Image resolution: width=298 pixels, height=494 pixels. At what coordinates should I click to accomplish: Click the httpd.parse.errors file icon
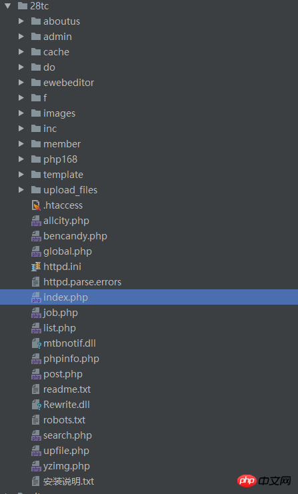point(36,282)
